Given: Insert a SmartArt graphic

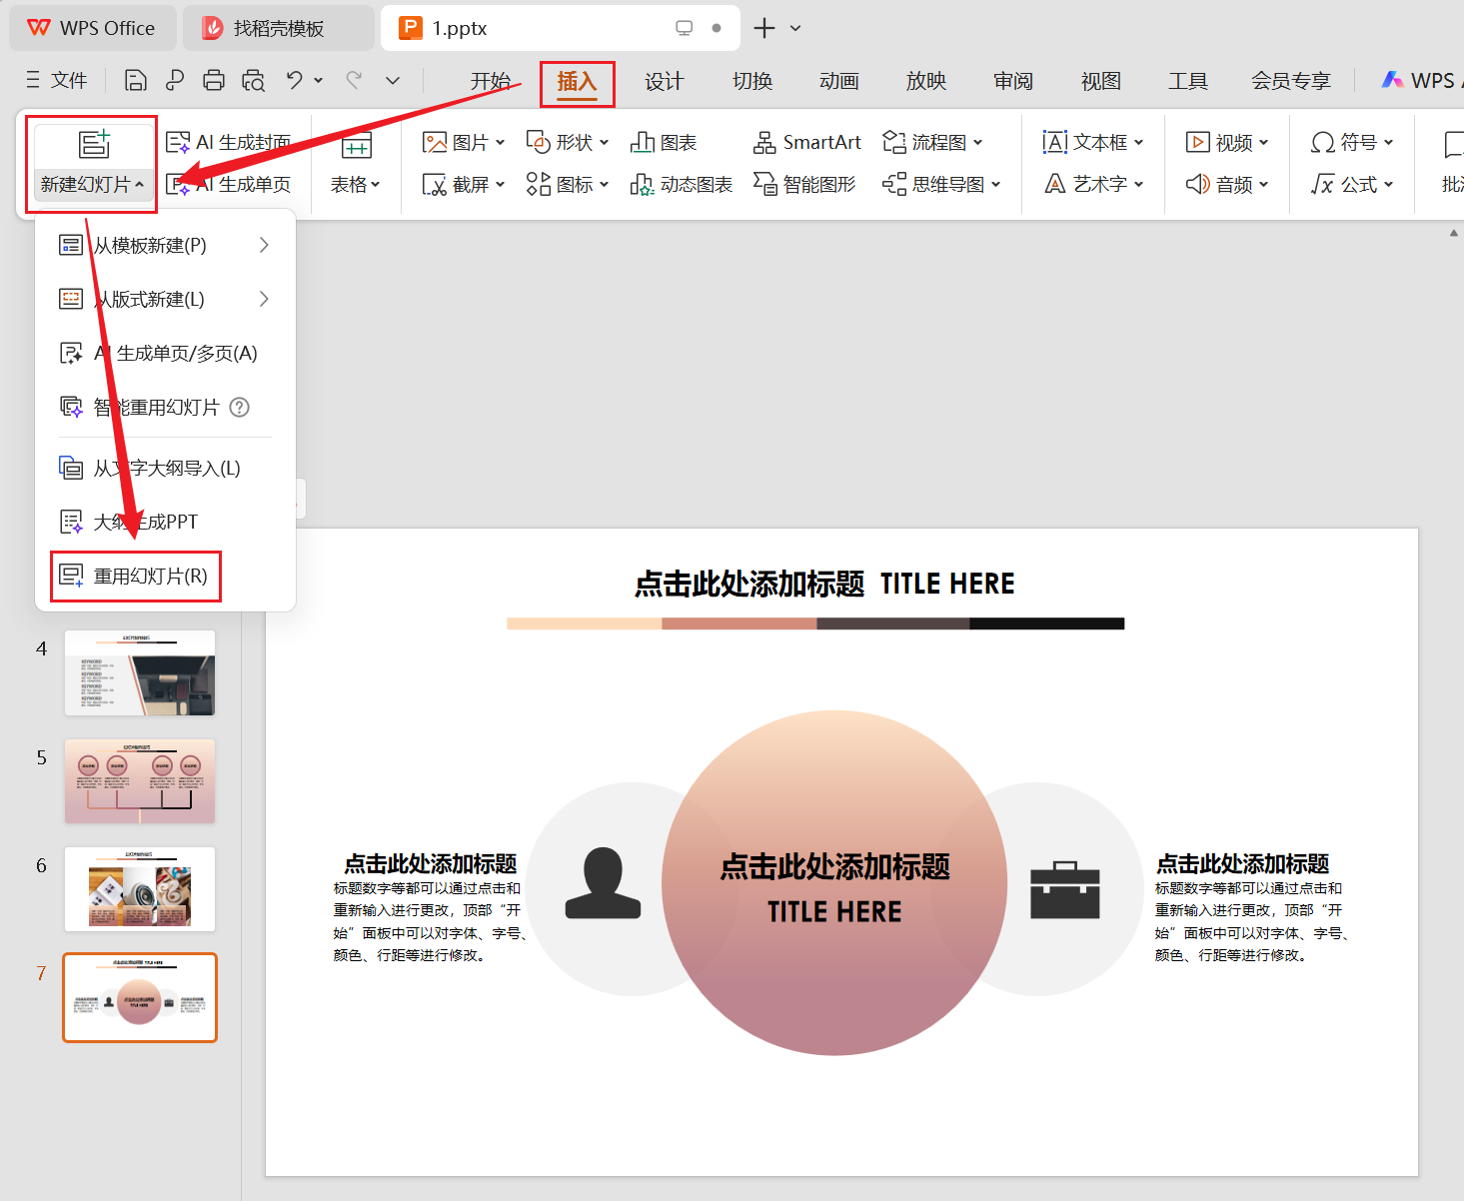Looking at the screenshot, I should 805,142.
